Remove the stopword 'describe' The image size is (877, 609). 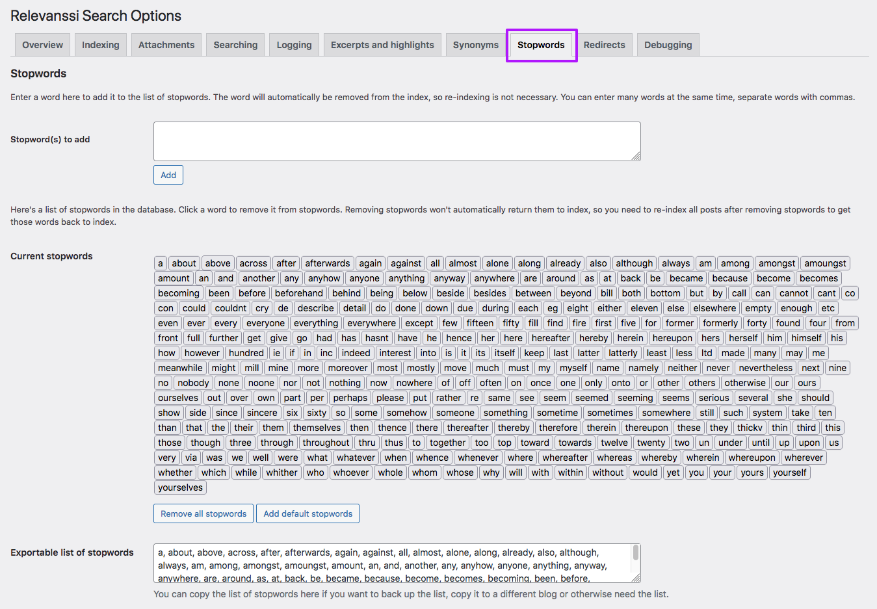point(316,308)
